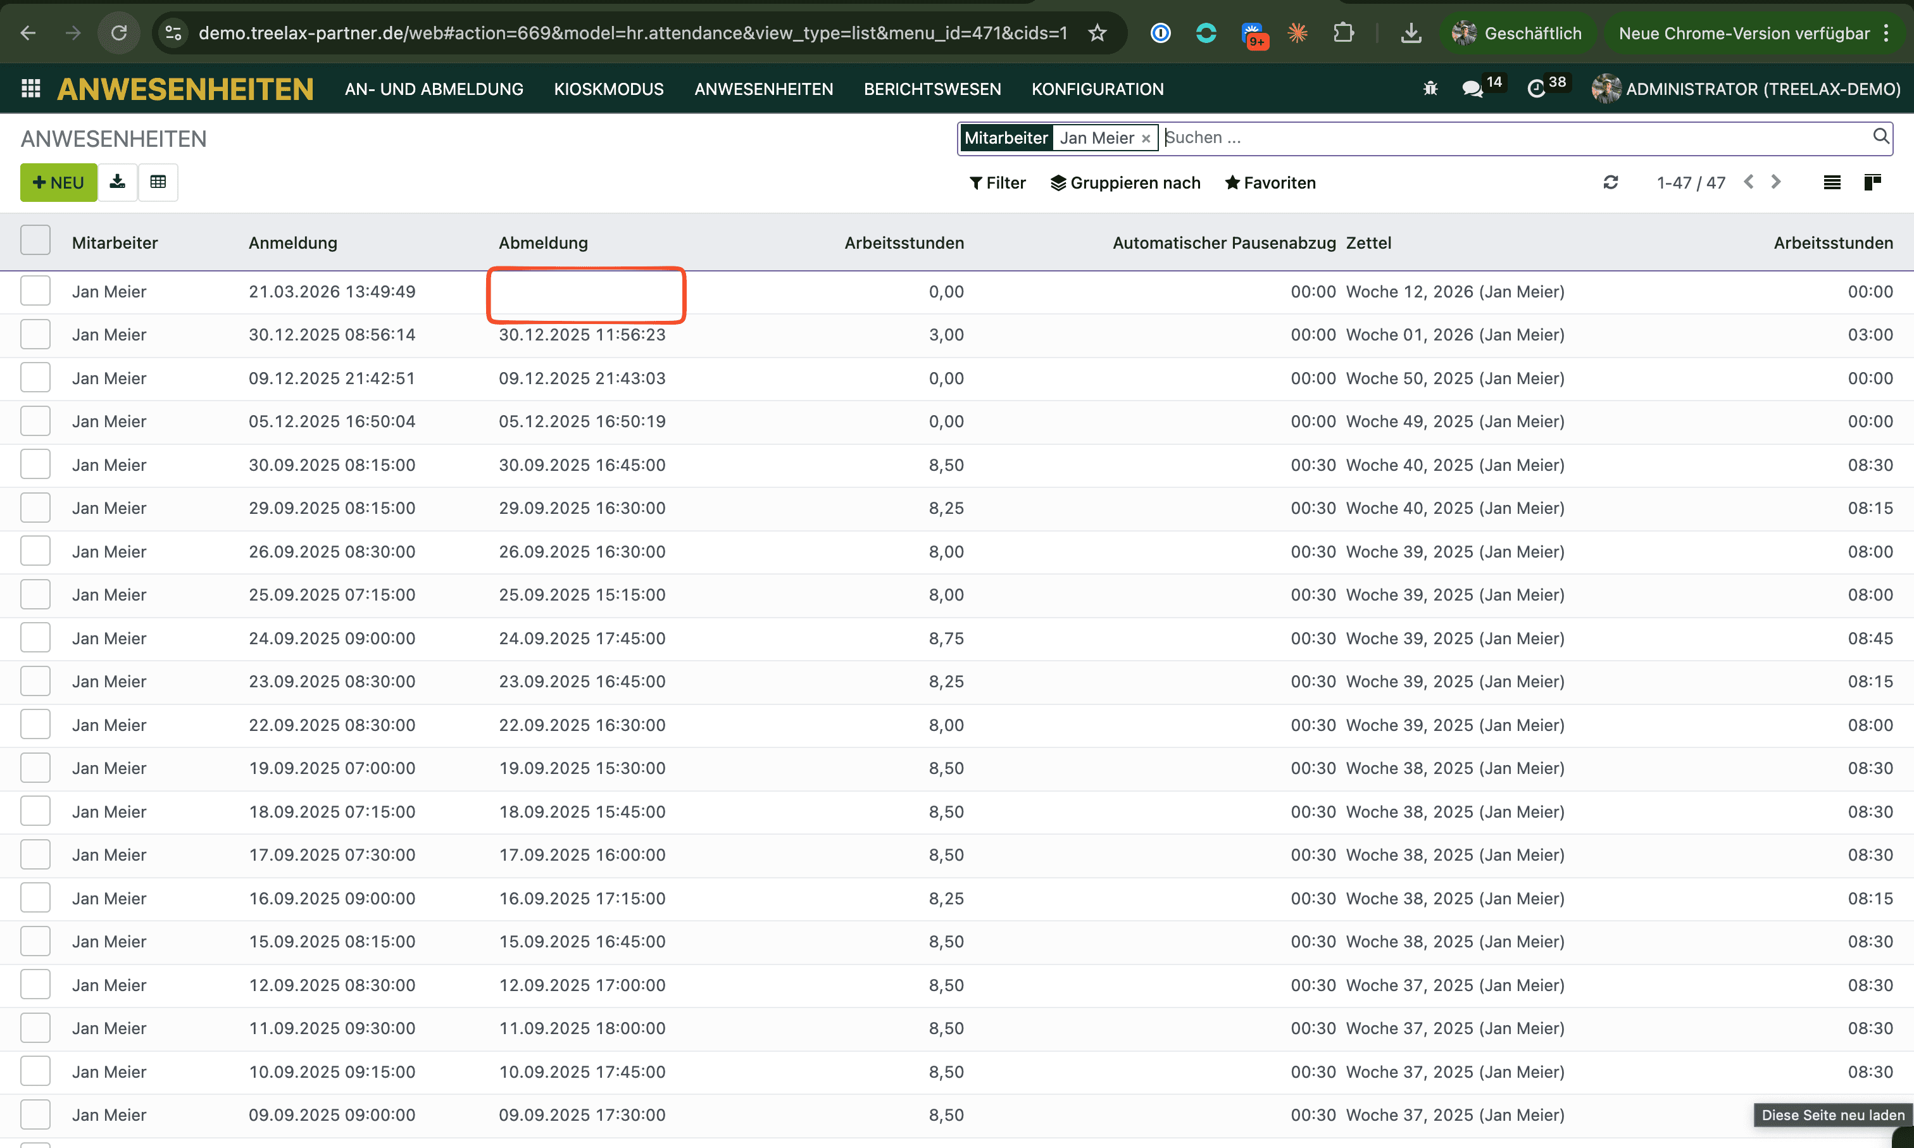Check the row with Anmeldung 25.09.2025 07:15:00
The height and width of the screenshot is (1148, 1914).
(35, 594)
